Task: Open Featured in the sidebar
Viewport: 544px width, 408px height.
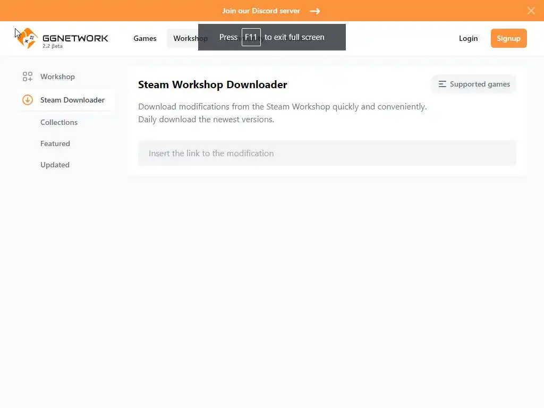Action: pos(55,143)
